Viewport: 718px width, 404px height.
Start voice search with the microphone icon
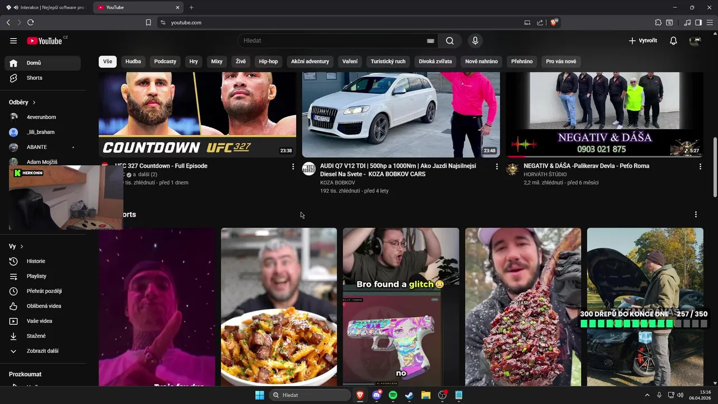(475, 40)
